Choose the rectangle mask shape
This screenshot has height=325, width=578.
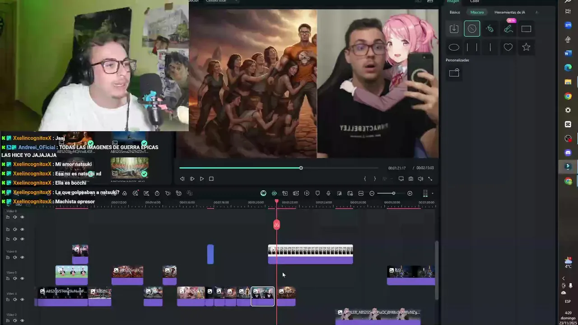coord(526,29)
